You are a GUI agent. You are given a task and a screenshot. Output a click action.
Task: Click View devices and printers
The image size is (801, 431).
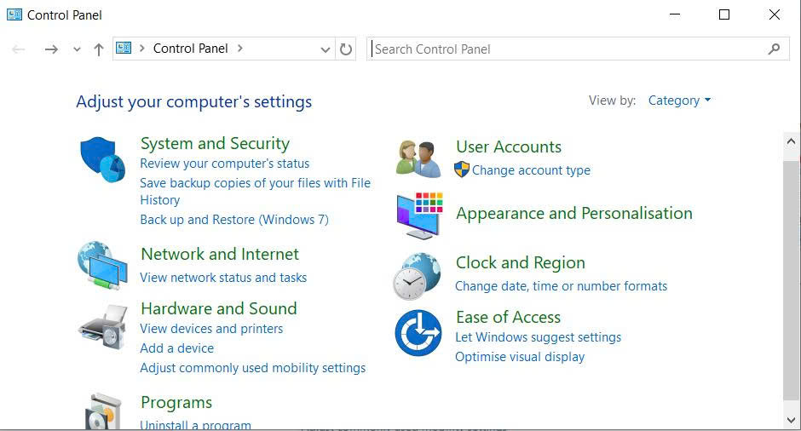(x=211, y=328)
